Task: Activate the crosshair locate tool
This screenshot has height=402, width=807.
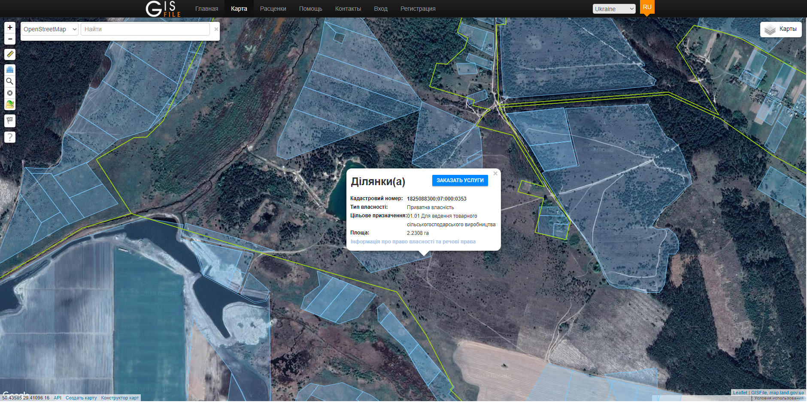Action: click(x=10, y=93)
